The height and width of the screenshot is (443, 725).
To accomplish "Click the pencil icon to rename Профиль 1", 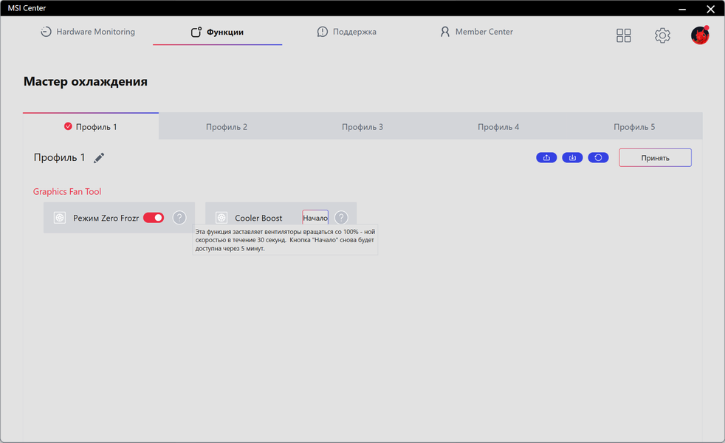I will tap(99, 158).
